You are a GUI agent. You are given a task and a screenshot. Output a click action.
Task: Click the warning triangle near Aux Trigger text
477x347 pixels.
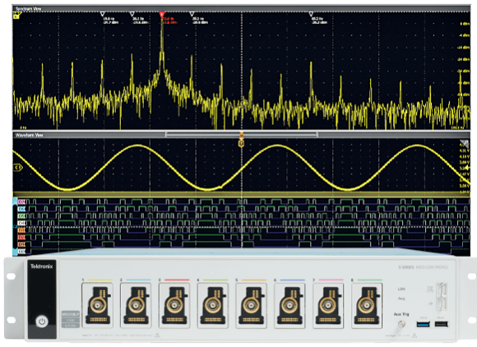point(414,335)
